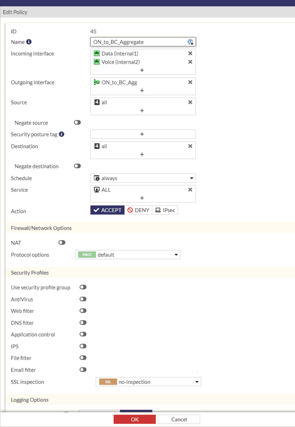Toggle the NAT switch

pyautogui.click(x=61, y=243)
